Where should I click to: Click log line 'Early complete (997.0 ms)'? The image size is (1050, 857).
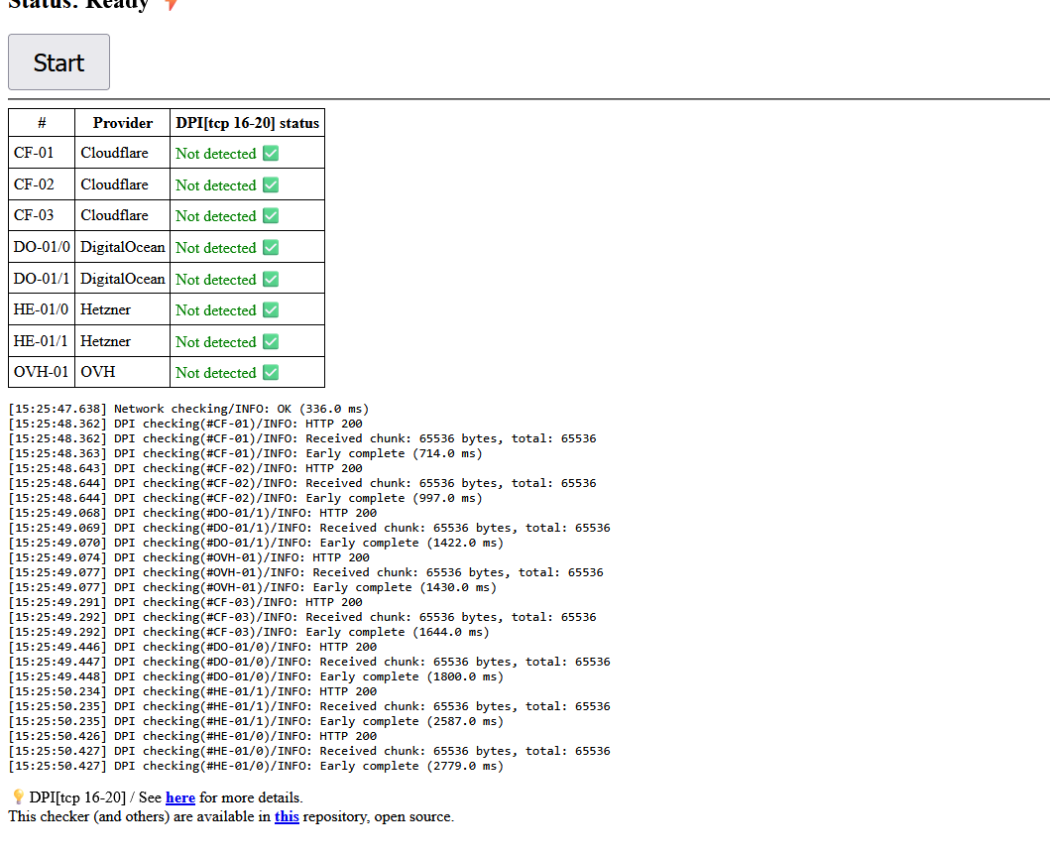[245, 498]
